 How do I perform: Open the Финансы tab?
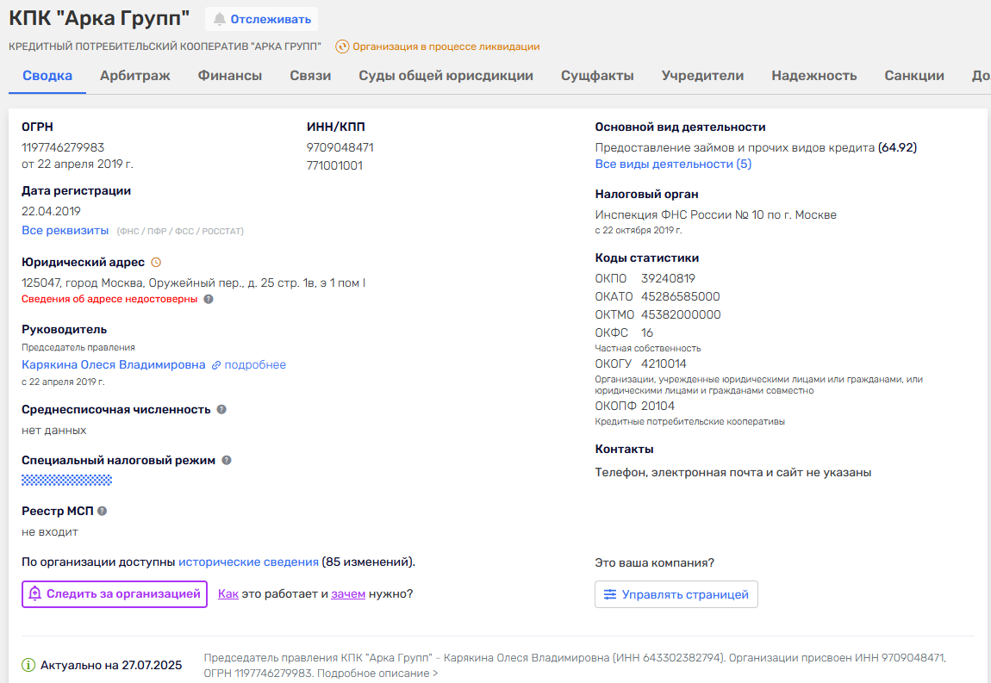pyautogui.click(x=230, y=76)
